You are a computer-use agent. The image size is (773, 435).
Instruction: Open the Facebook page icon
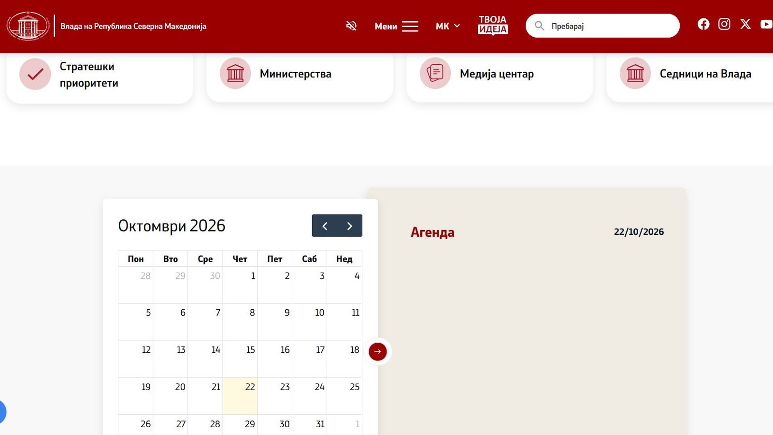(703, 24)
